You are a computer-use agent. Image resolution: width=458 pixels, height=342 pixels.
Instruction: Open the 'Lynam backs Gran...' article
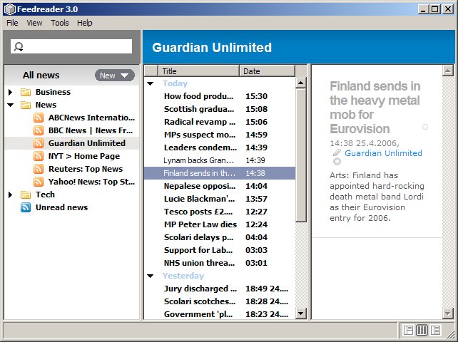(x=220, y=160)
